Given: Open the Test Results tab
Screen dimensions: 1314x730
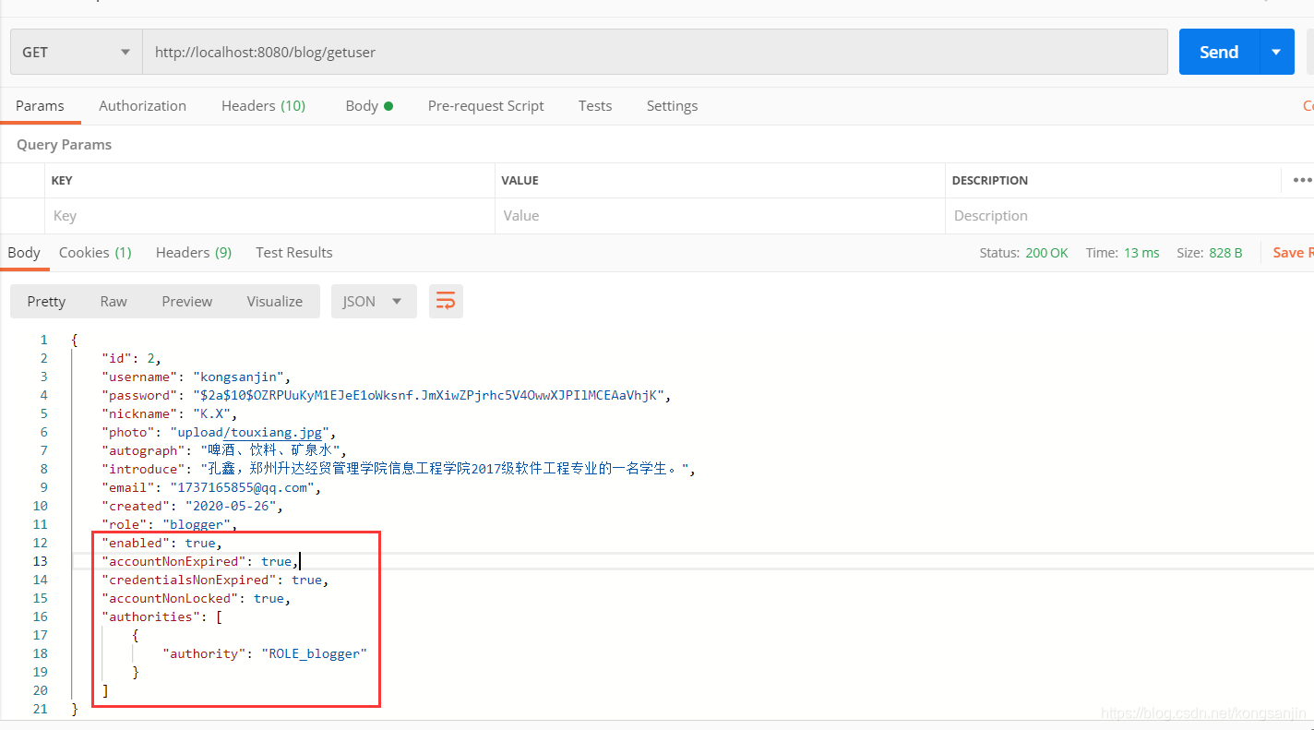Looking at the screenshot, I should pyautogui.click(x=294, y=253).
